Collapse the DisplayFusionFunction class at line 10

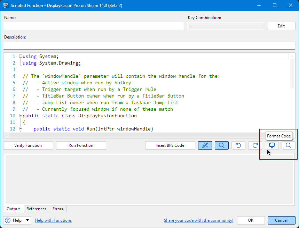[21, 116]
